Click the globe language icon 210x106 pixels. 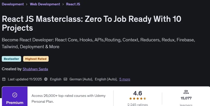click(46, 79)
